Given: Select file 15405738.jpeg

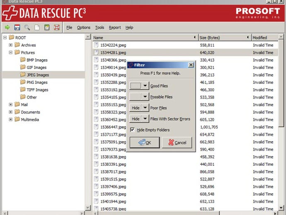Looking at the screenshot, I should pos(113,209).
